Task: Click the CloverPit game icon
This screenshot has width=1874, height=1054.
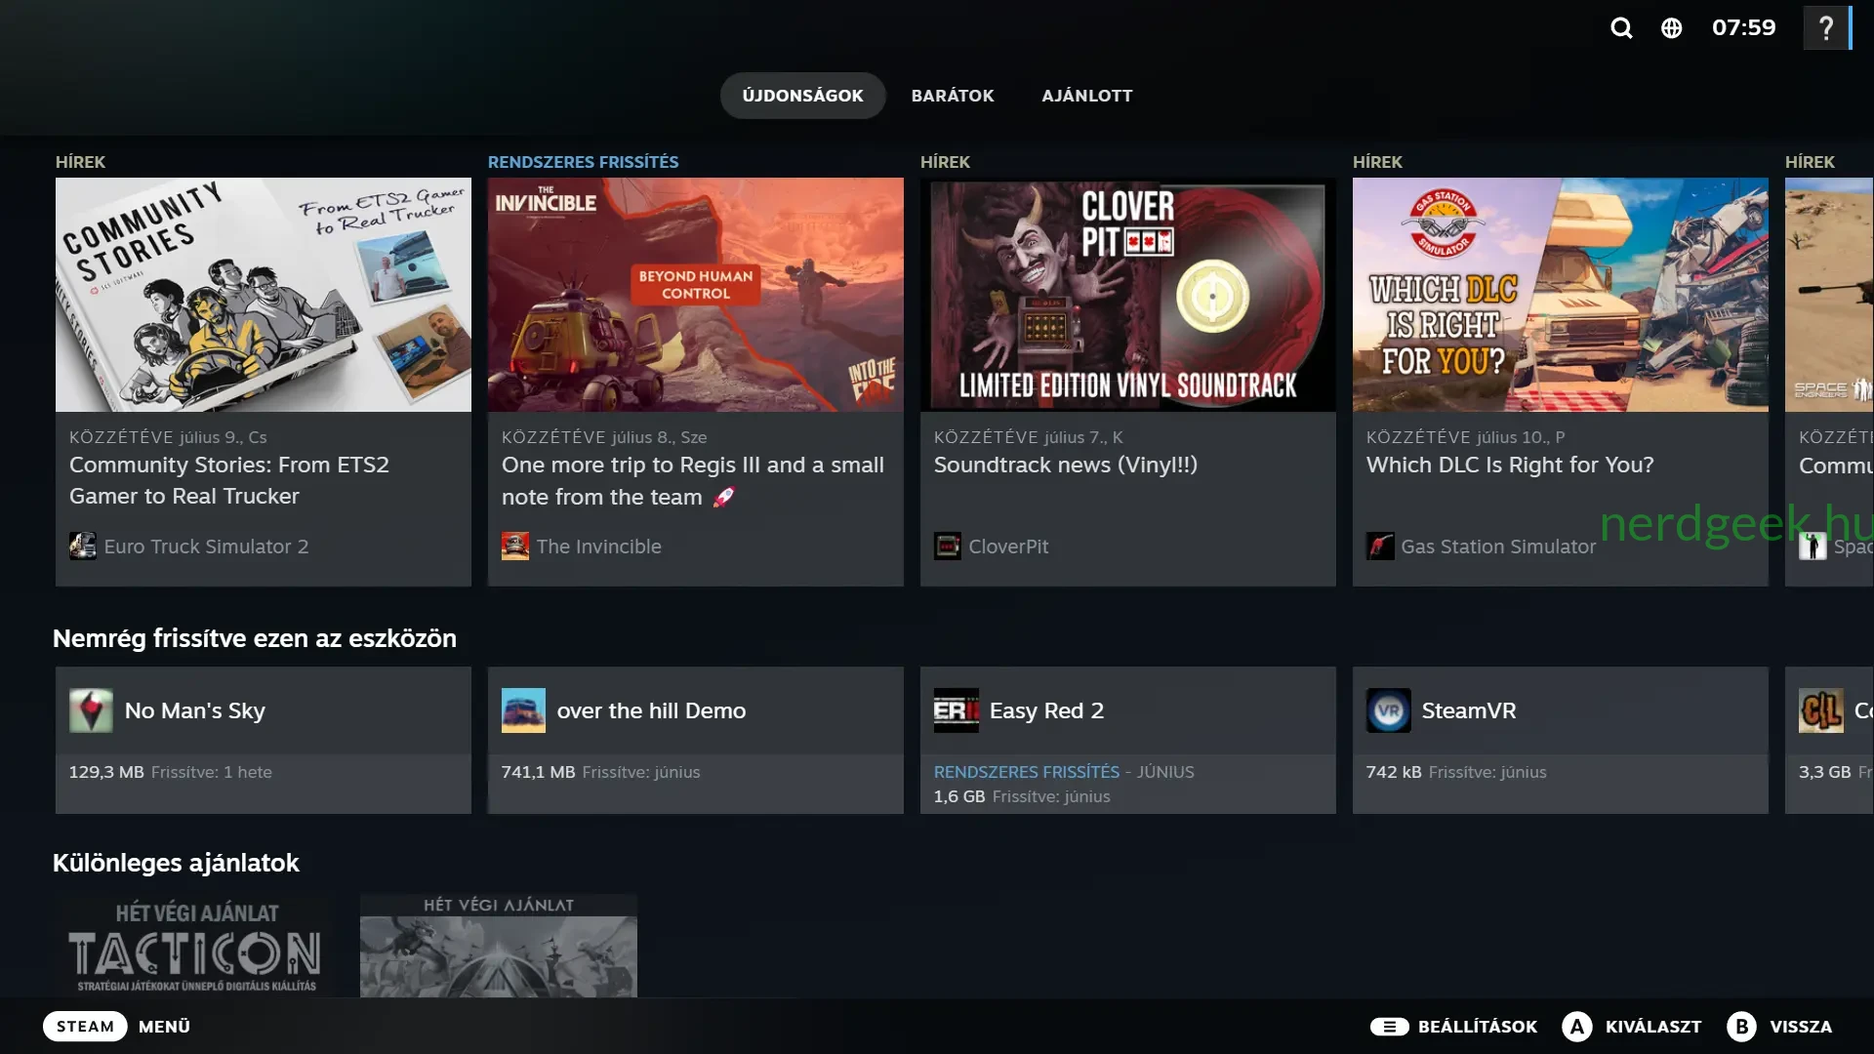Action: tap(948, 546)
